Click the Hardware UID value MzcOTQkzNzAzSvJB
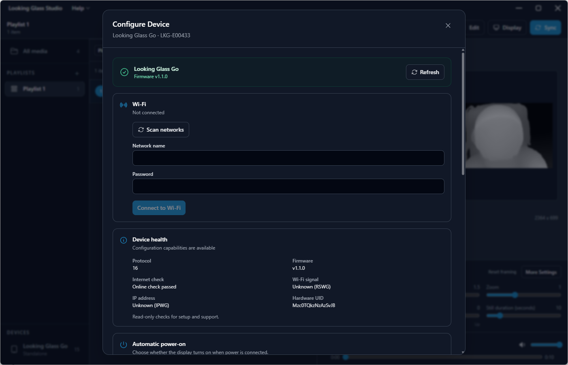The image size is (568, 365). click(x=314, y=305)
